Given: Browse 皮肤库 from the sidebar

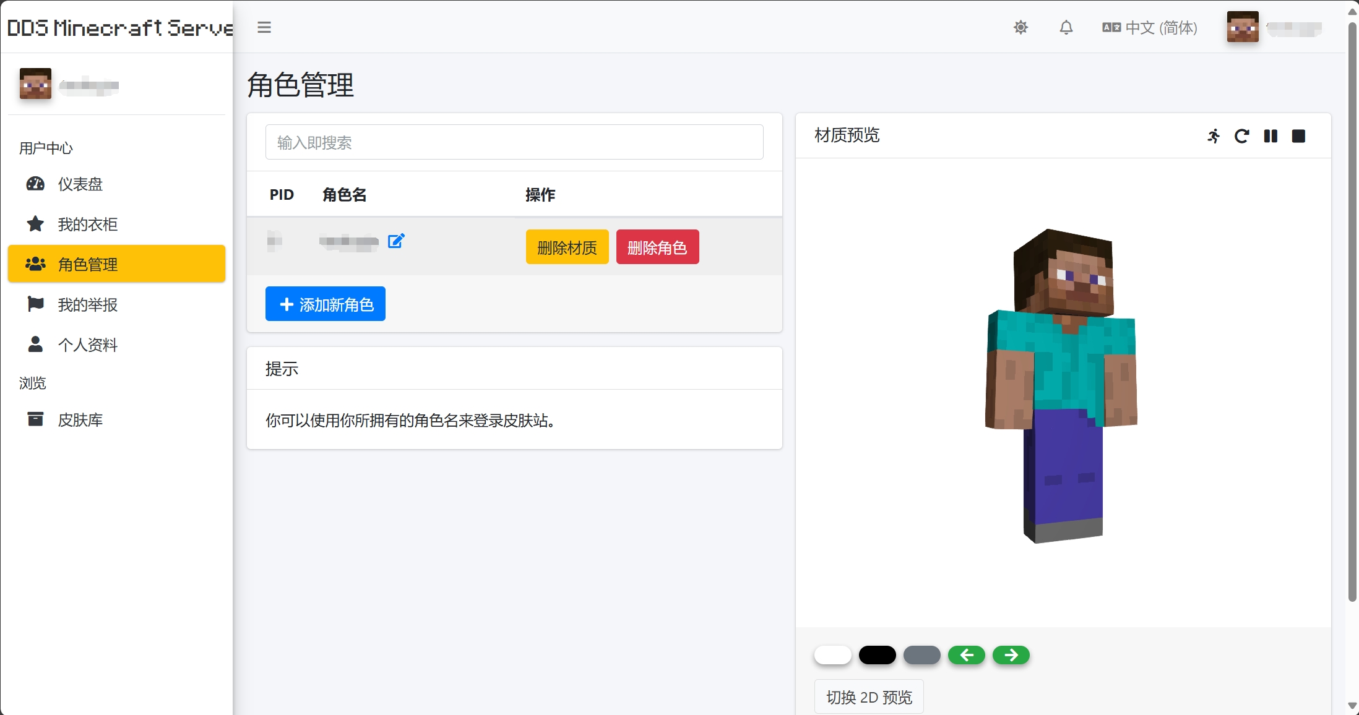Looking at the screenshot, I should point(80,419).
